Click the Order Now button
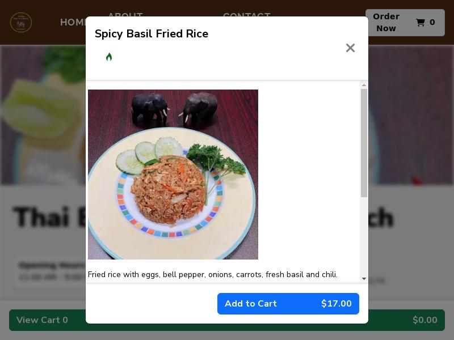The height and width of the screenshot is (340, 454). (386, 22)
